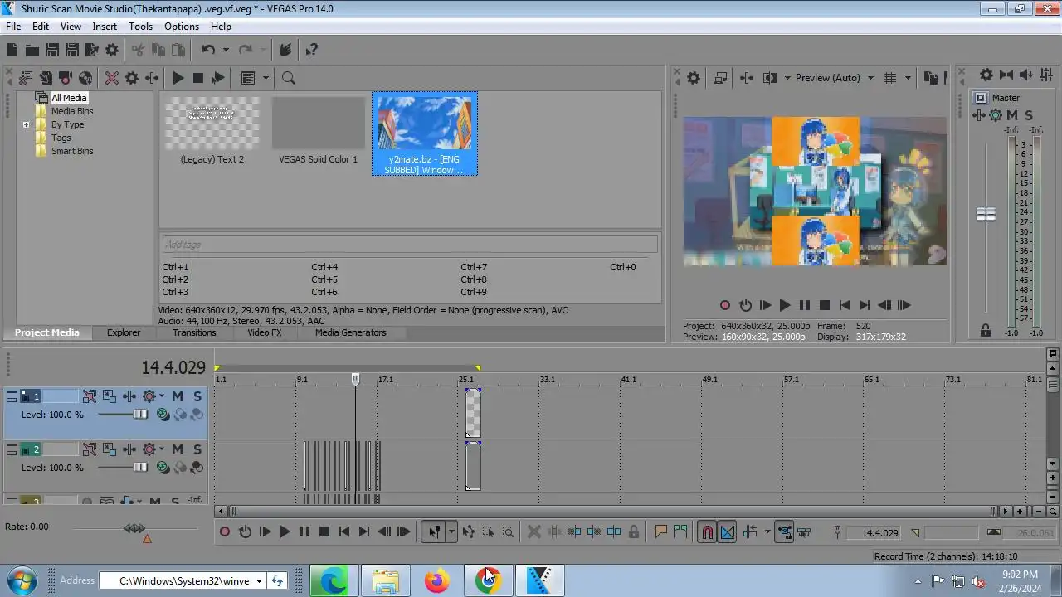Toggle Mute on Master bus
The image size is (1062, 597).
1012,115
